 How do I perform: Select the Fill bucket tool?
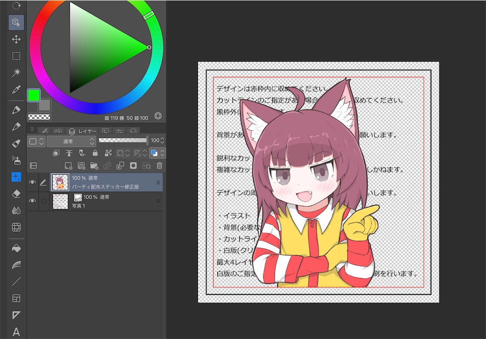[16, 248]
